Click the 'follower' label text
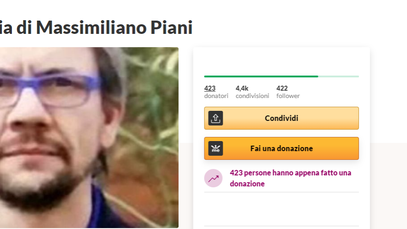407x229 pixels. click(x=288, y=96)
